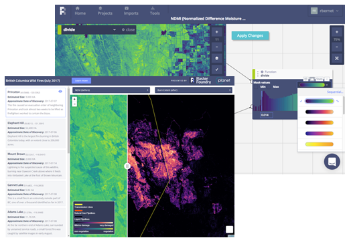Image resolution: width=349 pixels, height=242 pixels.
Task: Click the layer stack icon on preview
Action: (x=216, y=58)
